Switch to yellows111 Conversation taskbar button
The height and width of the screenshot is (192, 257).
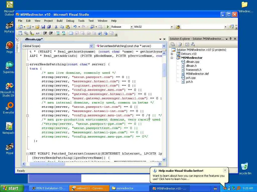click(x=89, y=188)
